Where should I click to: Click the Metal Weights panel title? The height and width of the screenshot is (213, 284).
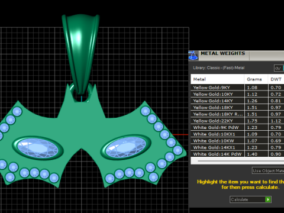tap(223, 53)
